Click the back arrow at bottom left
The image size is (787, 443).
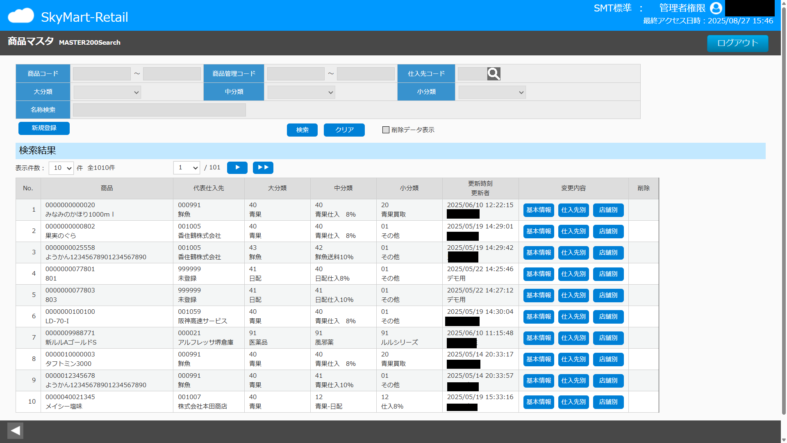pyautogui.click(x=15, y=430)
